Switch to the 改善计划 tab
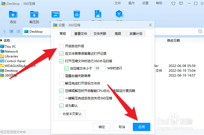 [x=136, y=34]
